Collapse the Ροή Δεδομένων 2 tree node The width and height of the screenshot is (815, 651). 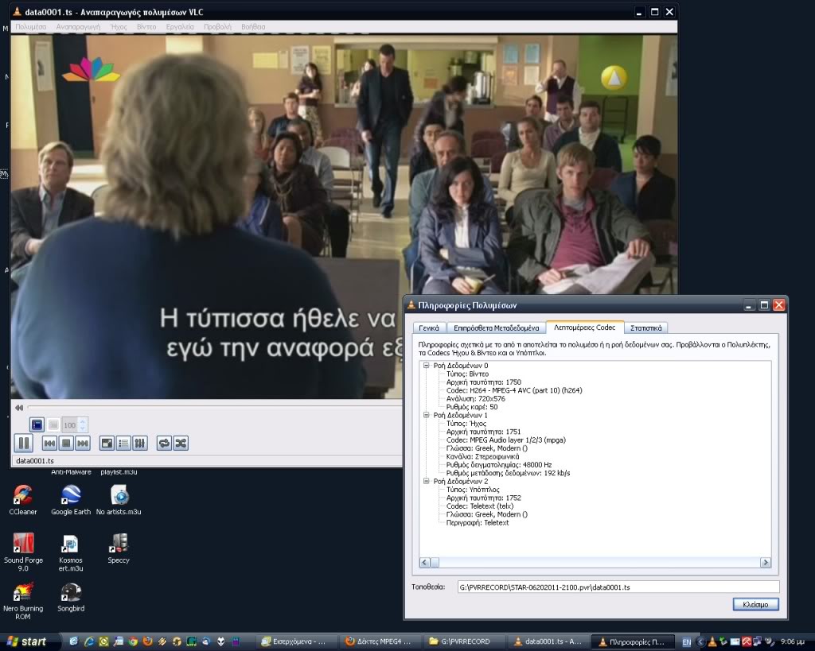click(x=426, y=481)
